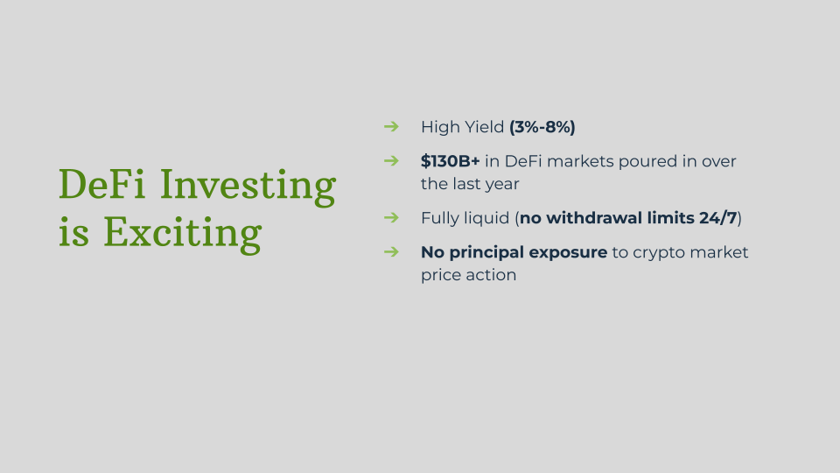Select the word DeFi in the green title
Image resolution: width=840 pixels, height=473 pixels.
[x=101, y=184]
